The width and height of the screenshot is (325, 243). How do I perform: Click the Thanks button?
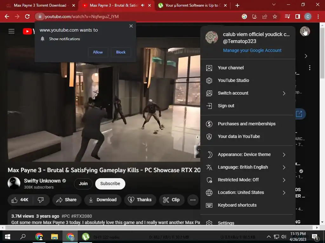pyautogui.click(x=140, y=200)
